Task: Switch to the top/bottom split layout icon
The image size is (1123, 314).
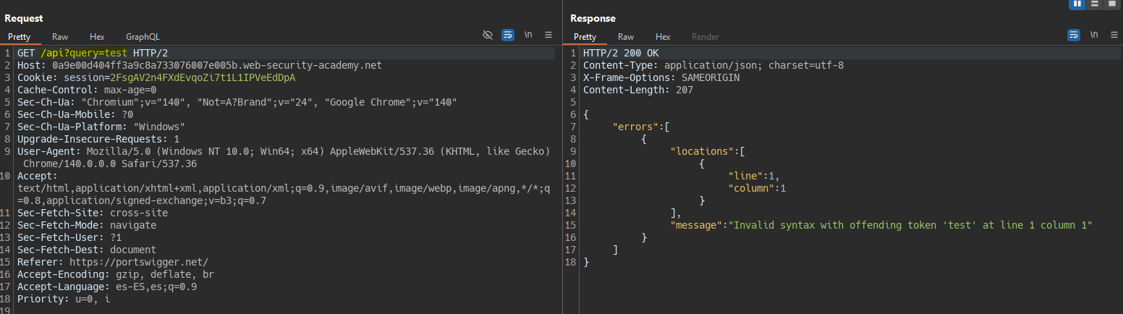Action: coord(1095,4)
